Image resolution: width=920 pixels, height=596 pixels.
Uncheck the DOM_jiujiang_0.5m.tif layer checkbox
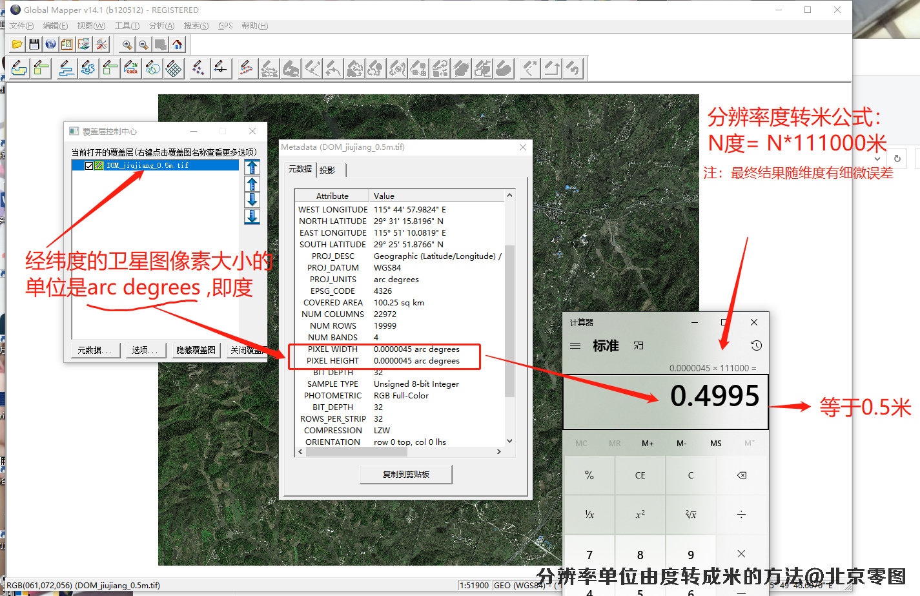point(89,166)
